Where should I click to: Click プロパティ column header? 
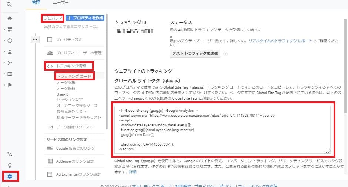tap(53, 18)
